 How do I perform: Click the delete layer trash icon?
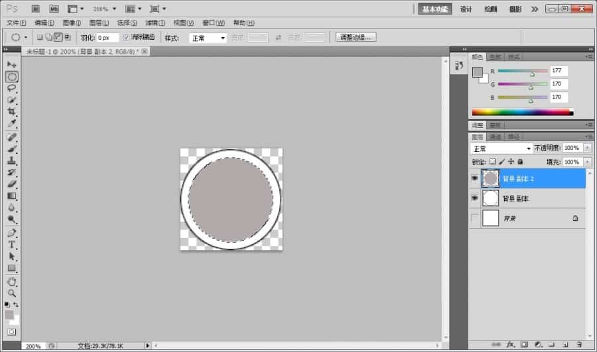[x=578, y=345]
